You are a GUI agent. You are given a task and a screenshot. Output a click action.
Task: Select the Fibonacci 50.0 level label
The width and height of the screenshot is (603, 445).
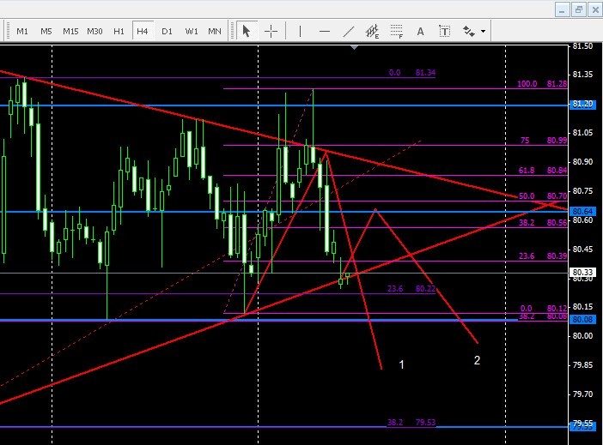coord(542,195)
